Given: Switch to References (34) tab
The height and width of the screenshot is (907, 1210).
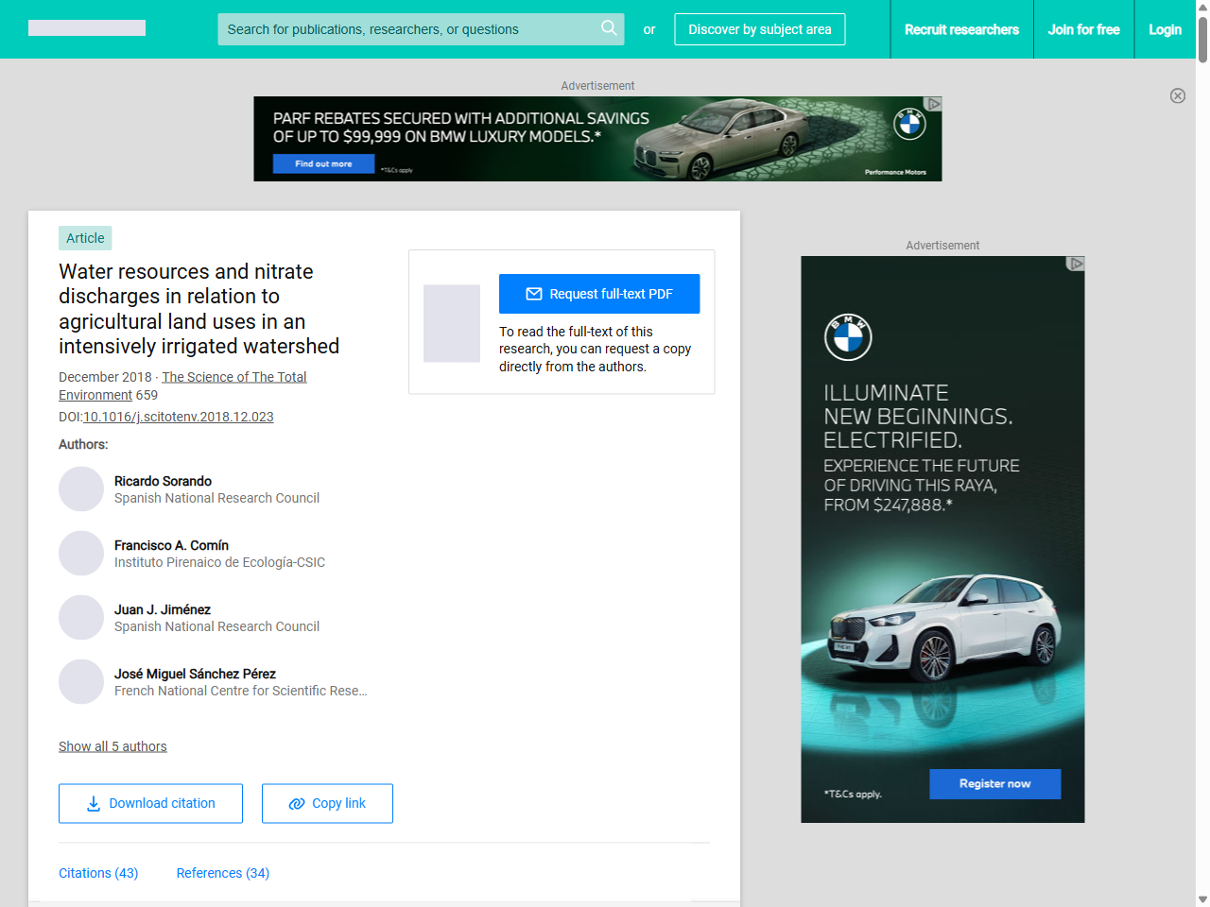Looking at the screenshot, I should pyautogui.click(x=223, y=873).
